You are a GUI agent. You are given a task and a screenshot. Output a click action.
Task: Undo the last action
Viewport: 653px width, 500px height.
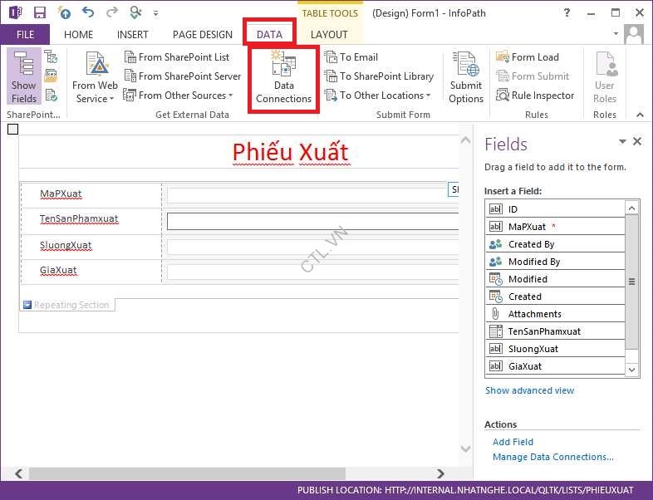[88, 12]
